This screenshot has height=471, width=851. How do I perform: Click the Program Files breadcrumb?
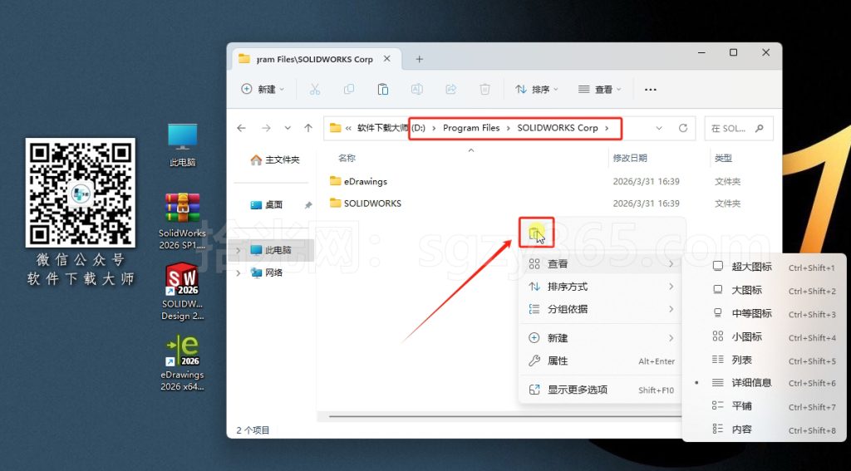471,128
